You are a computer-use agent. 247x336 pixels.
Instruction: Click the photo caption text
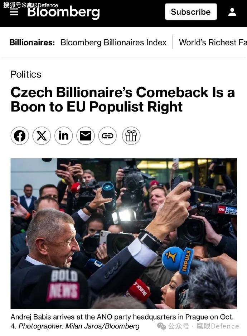point(122,317)
